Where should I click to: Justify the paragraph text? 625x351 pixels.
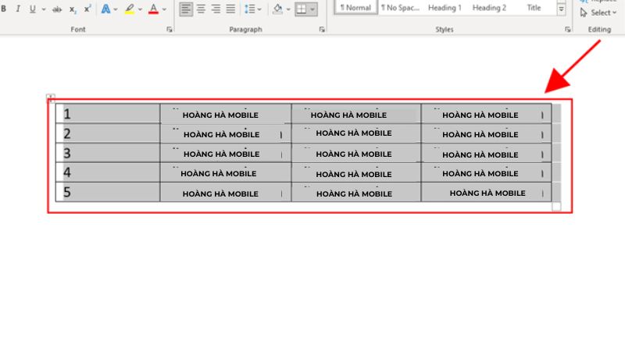coord(230,9)
